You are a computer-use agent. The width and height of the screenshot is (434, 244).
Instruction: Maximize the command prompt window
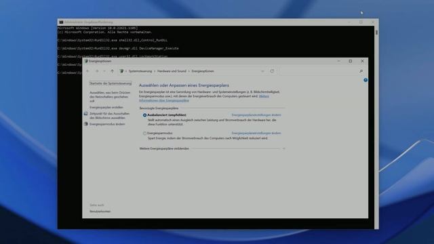(x=361, y=22)
